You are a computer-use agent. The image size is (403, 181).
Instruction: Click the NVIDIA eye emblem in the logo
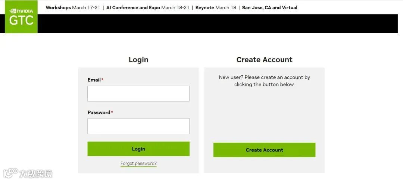(13, 11)
